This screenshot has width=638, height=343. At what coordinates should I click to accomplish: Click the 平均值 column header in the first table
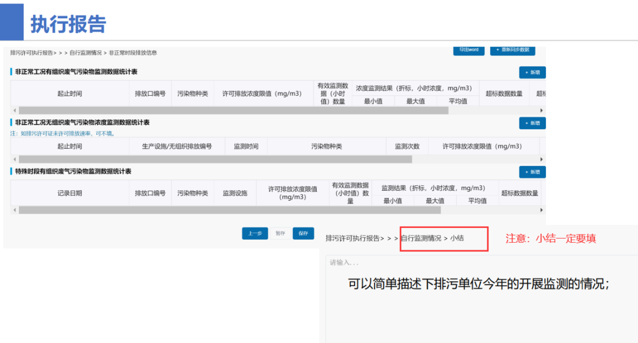click(459, 100)
